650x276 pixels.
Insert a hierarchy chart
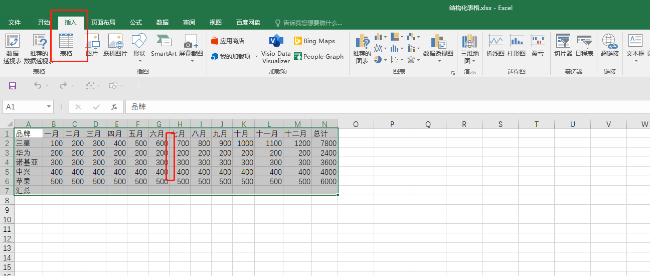point(397,37)
